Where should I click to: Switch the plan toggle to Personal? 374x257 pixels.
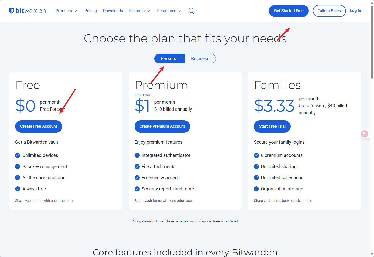pos(170,59)
